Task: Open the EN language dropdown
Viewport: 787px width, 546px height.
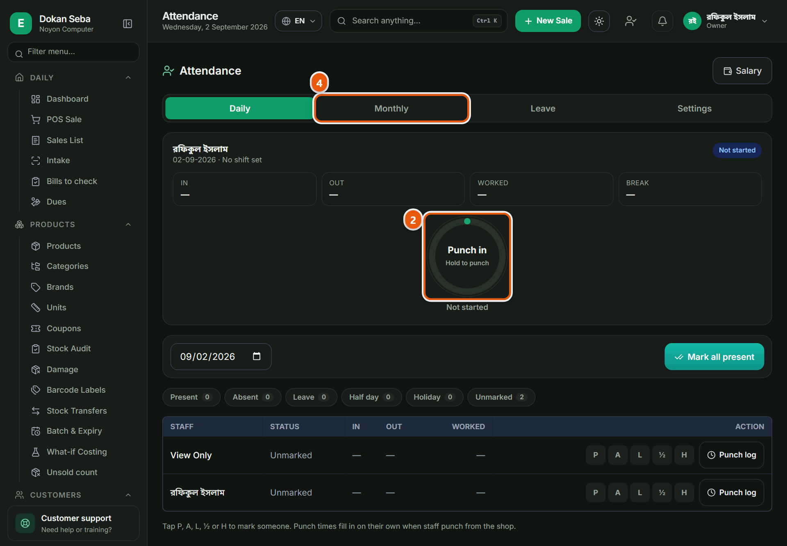Action: [x=298, y=21]
